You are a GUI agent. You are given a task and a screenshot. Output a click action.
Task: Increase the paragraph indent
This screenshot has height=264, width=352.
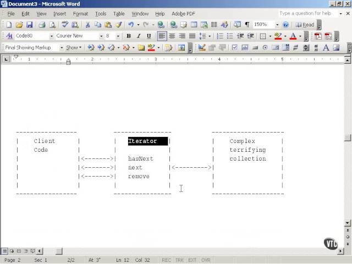tap(251, 36)
